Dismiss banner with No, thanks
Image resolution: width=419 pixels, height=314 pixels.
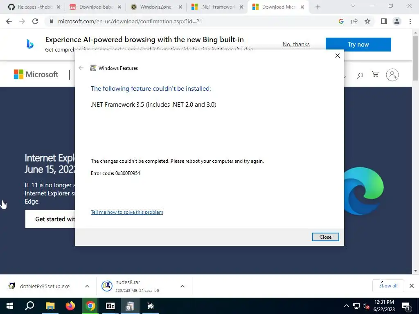[296, 44]
